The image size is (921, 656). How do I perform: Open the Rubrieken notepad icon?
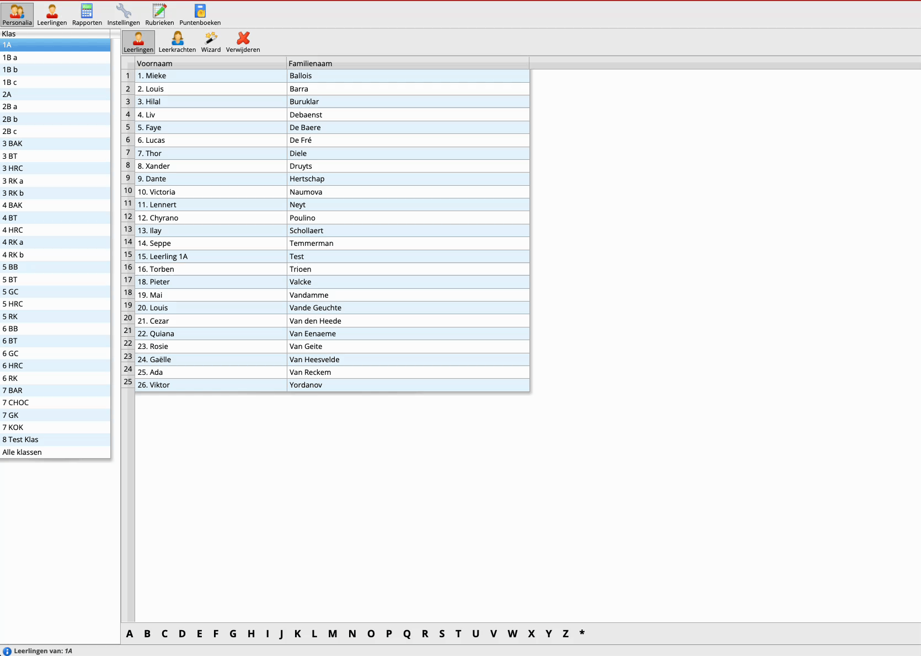coord(159,15)
